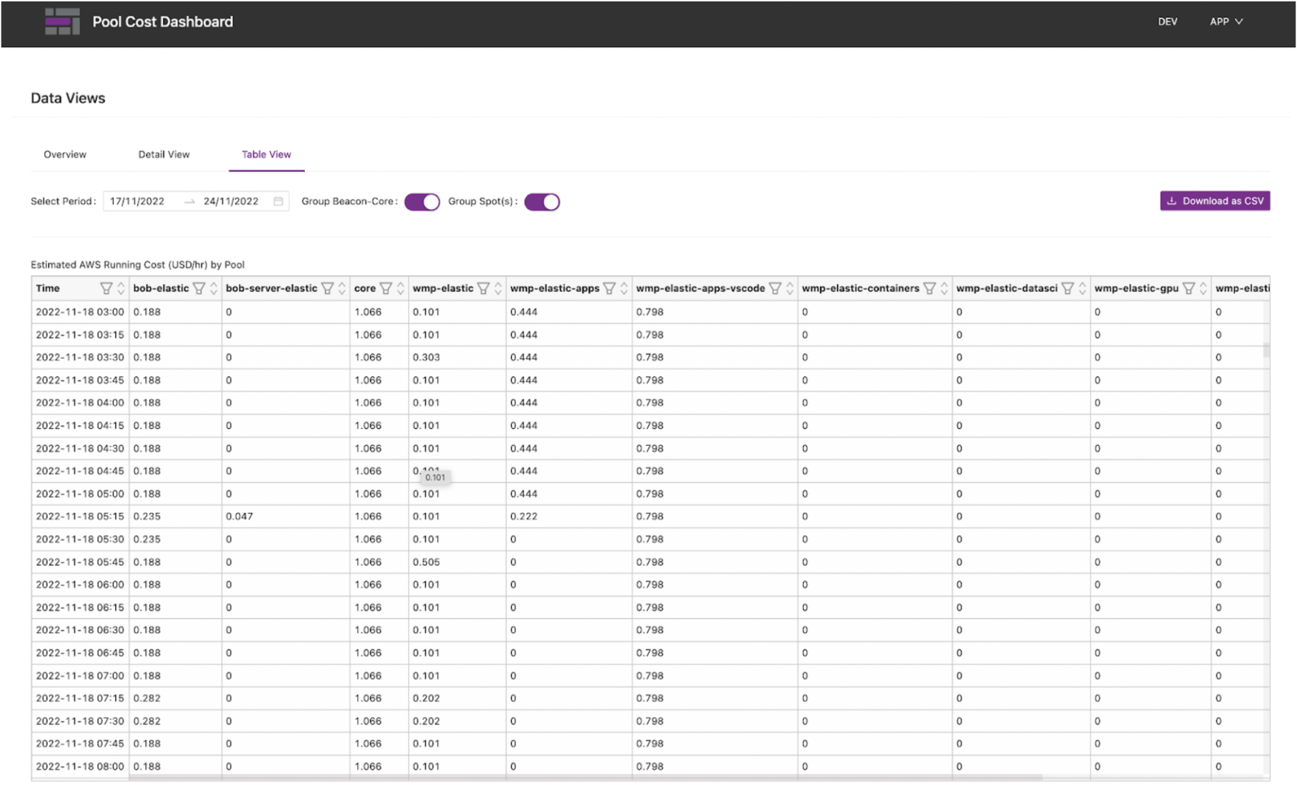The height and width of the screenshot is (791, 1297).
Task: Click the 0.282 bob-elastic value at 07:15
Action: coord(147,699)
